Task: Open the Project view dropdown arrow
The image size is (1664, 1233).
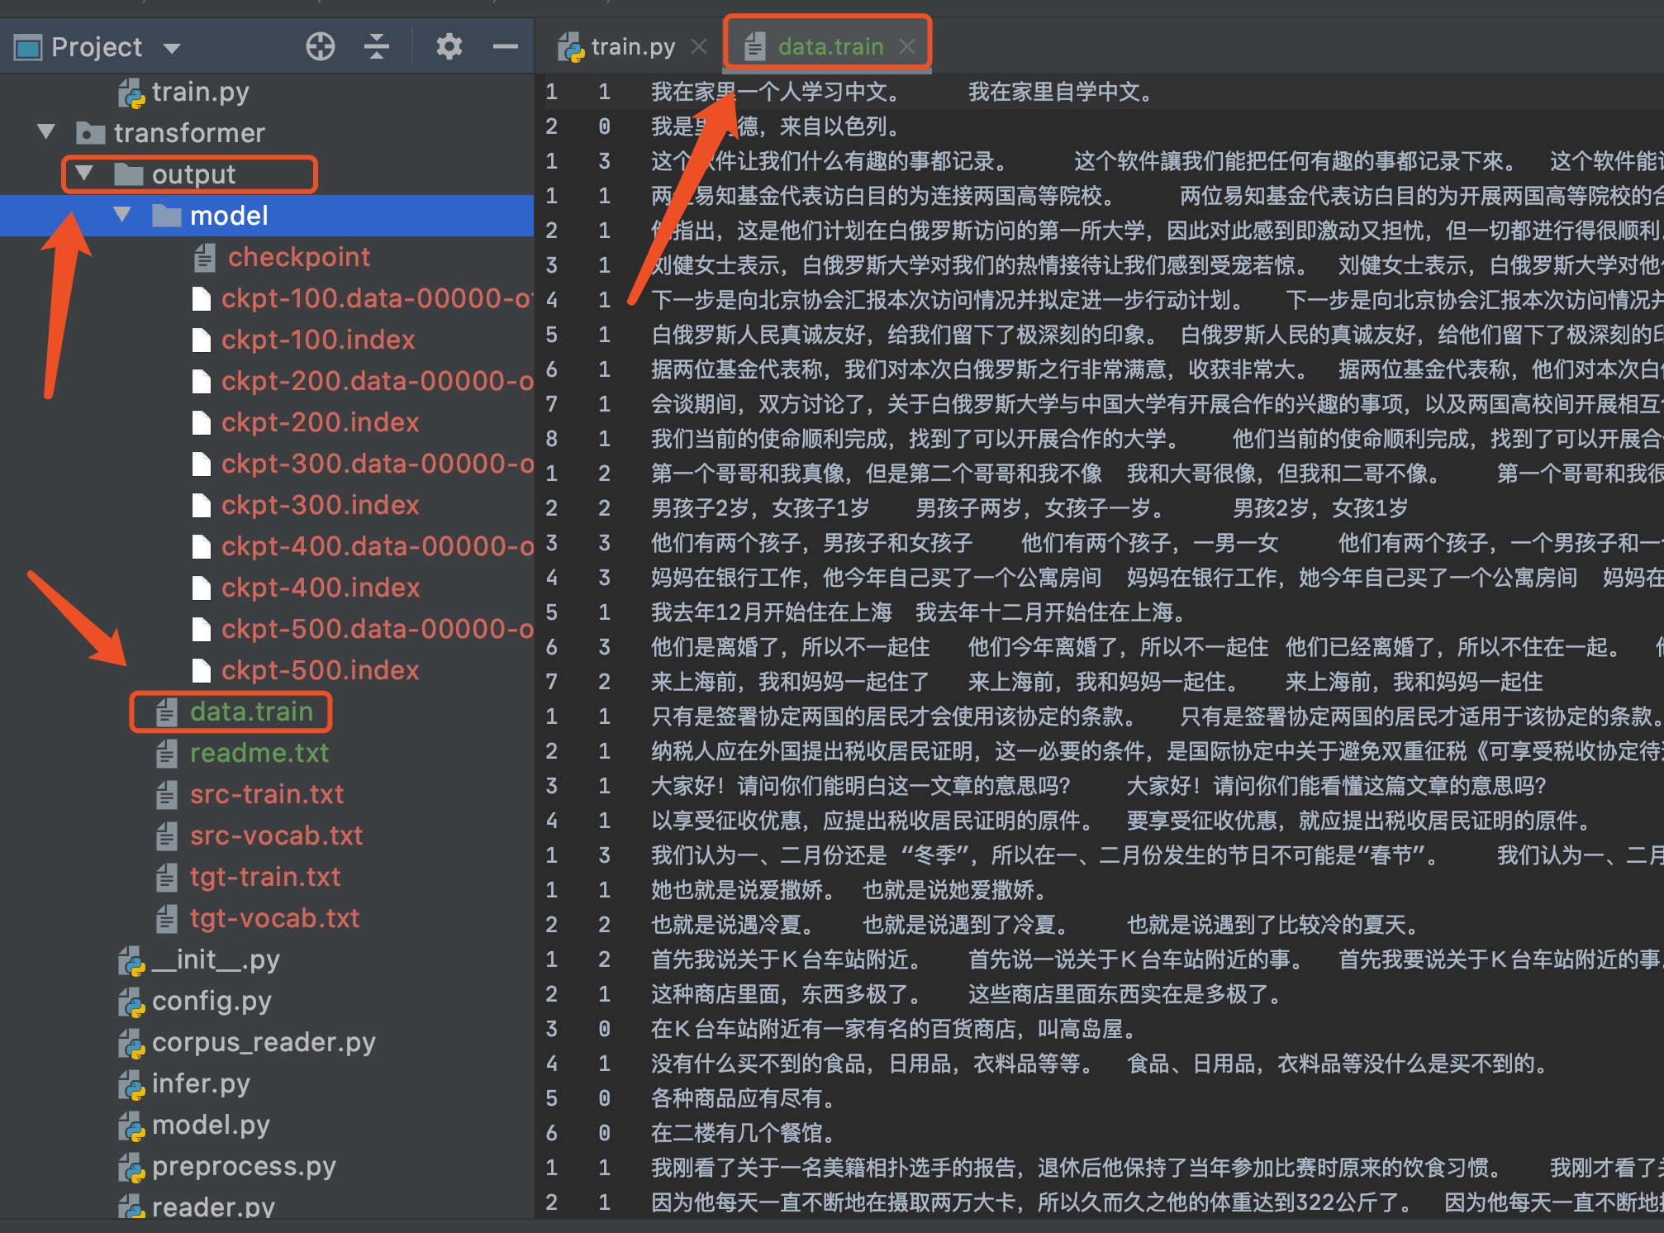Action: (x=172, y=47)
